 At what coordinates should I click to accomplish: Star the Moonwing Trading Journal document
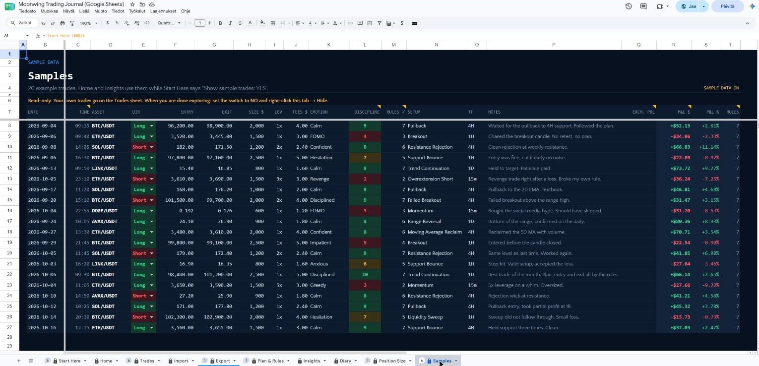(x=132, y=4)
